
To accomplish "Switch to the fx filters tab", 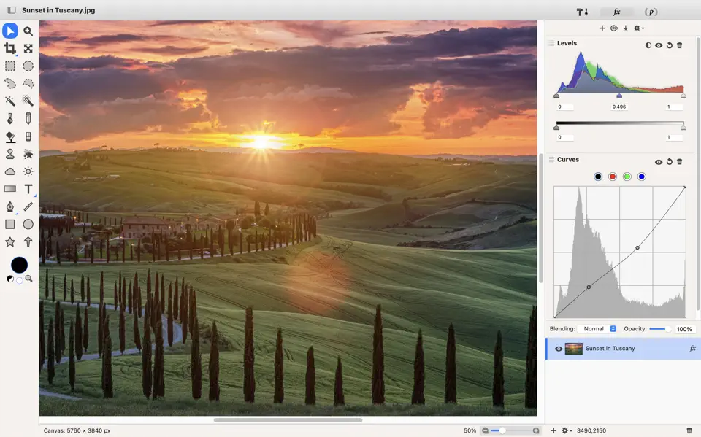I will click(616, 12).
